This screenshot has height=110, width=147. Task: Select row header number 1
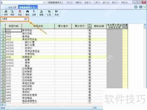coord(3,31)
